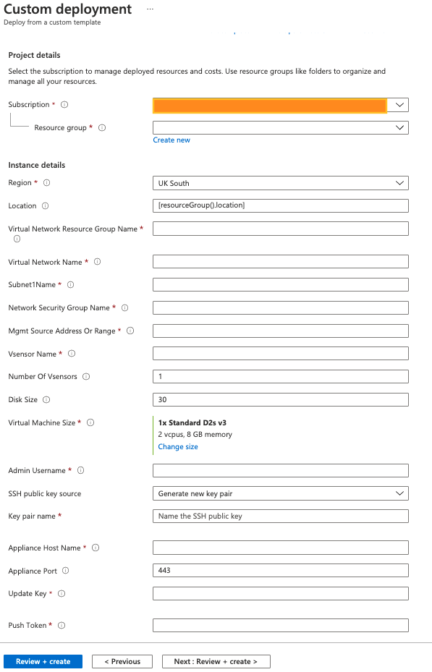Click info icon next to Resource group

(102, 128)
